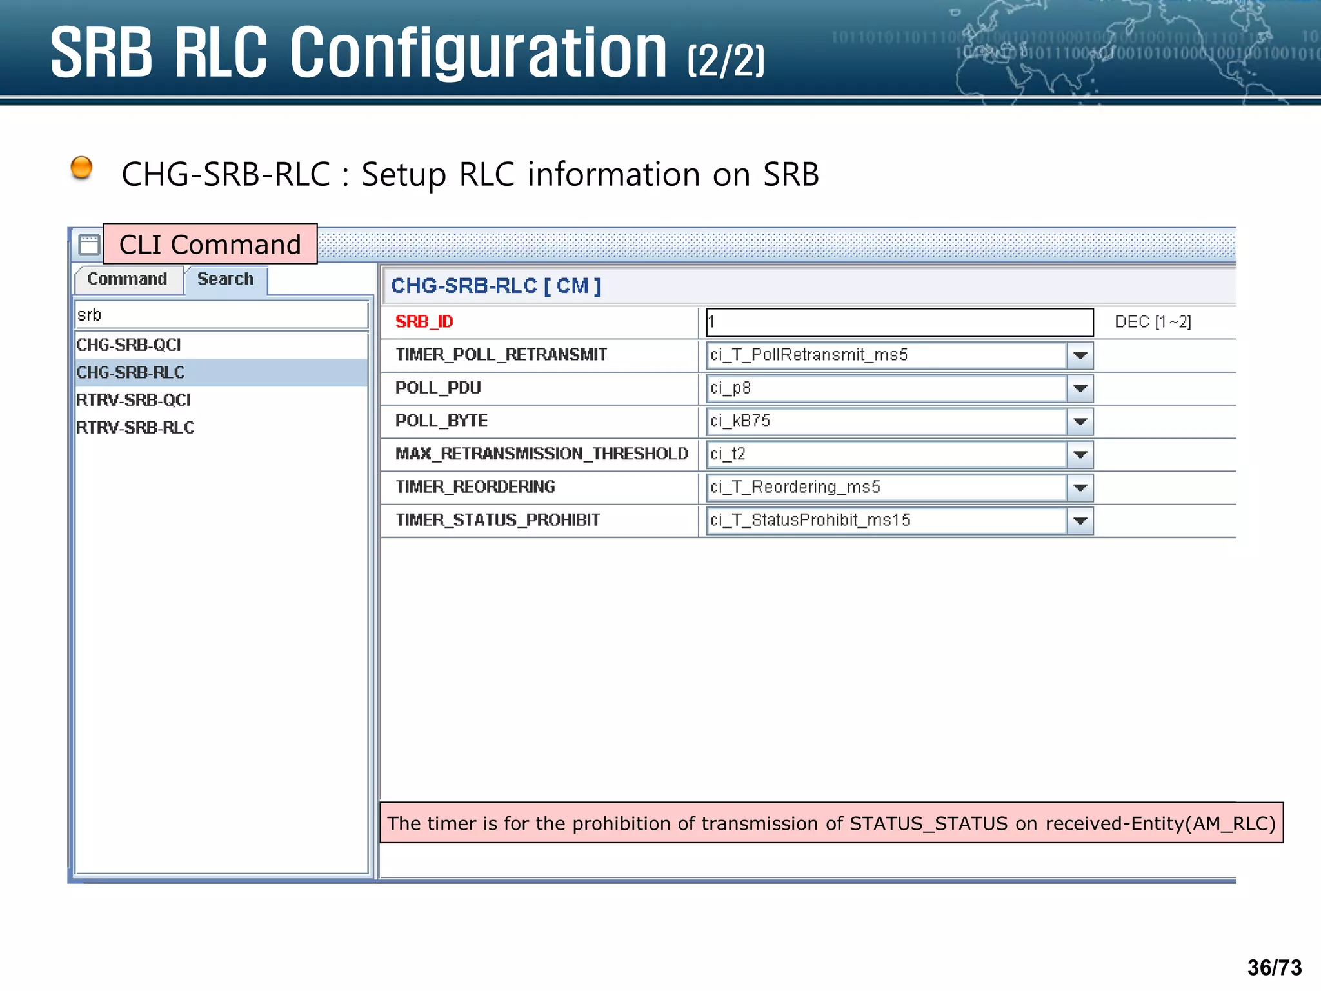Expand the POLL_PDU dropdown arrow
1321x991 pixels.
tap(1080, 388)
